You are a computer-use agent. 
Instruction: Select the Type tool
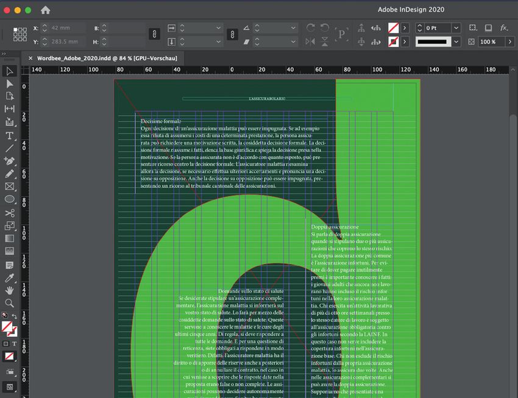click(x=10, y=135)
